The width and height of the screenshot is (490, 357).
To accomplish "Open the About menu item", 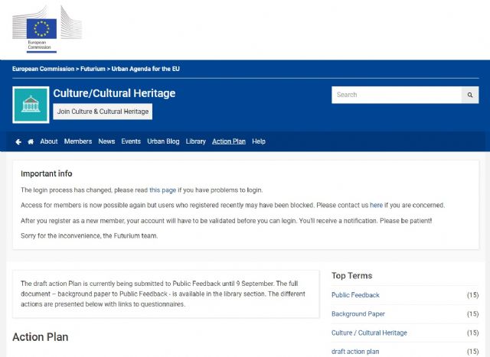I will 49,141.
